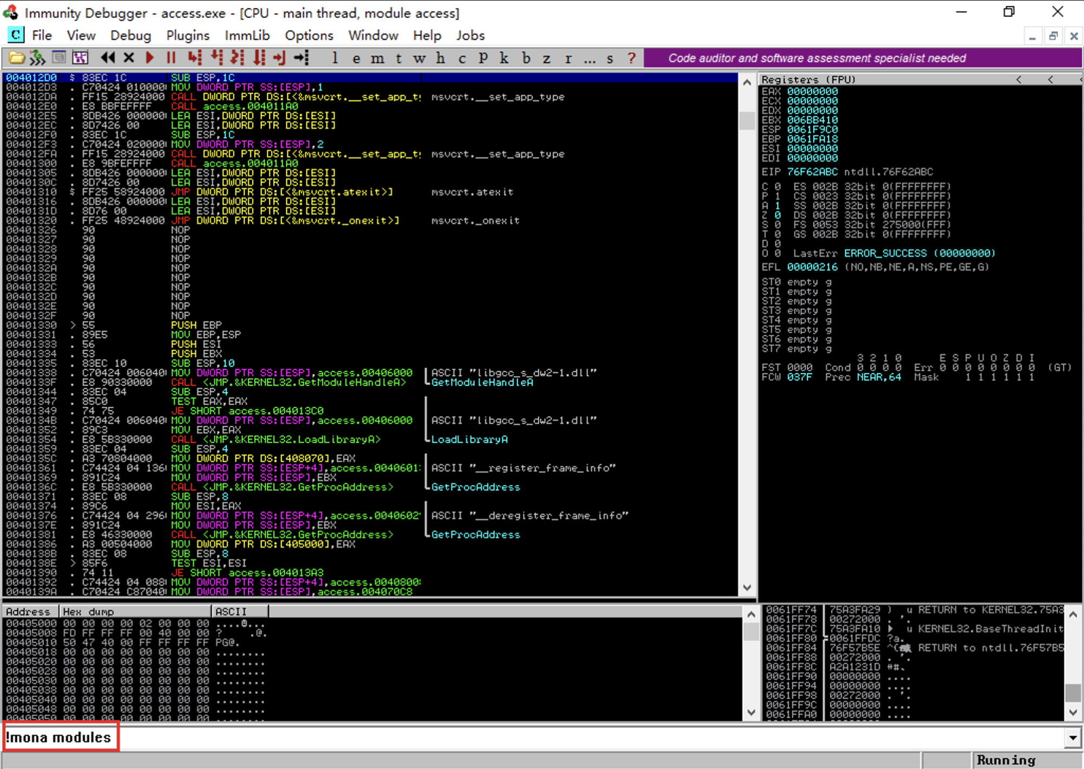This screenshot has width=1084, height=769.
Task: Pause execution with the red pause icon
Action: click(171, 58)
